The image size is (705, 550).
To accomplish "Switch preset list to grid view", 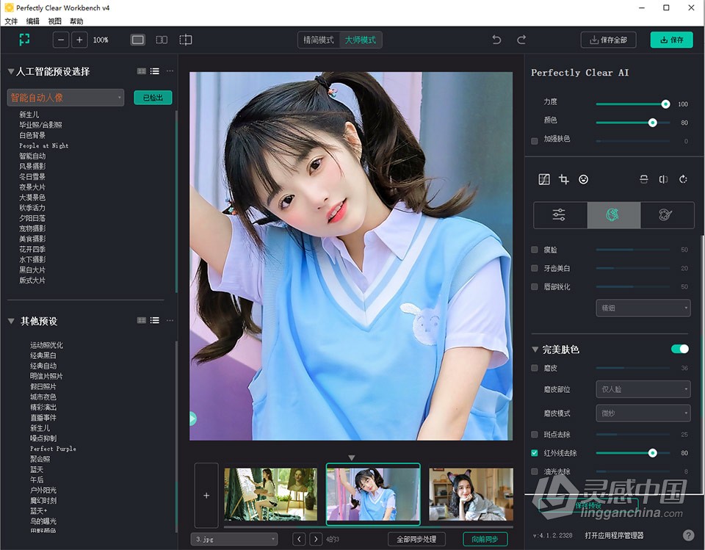I will coord(140,71).
